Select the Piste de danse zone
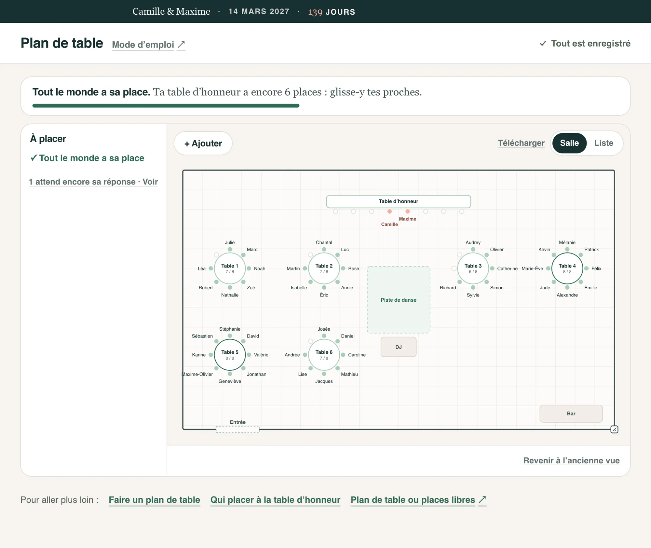The height and width of the screenshot is (548, 651). pos(398,300)
